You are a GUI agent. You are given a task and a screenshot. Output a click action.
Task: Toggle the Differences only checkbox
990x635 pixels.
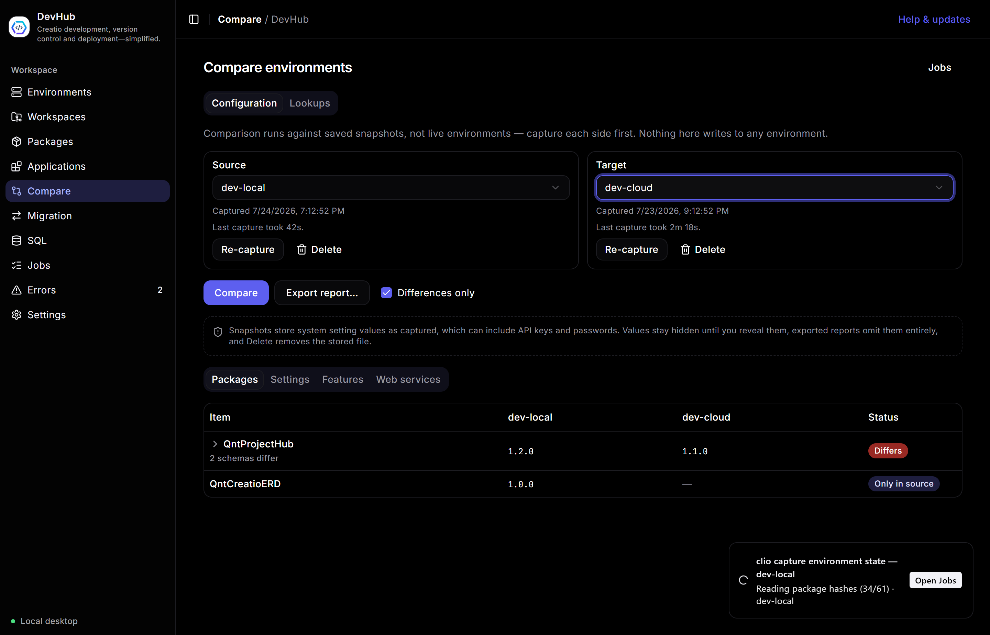click(x=386, y=293)
